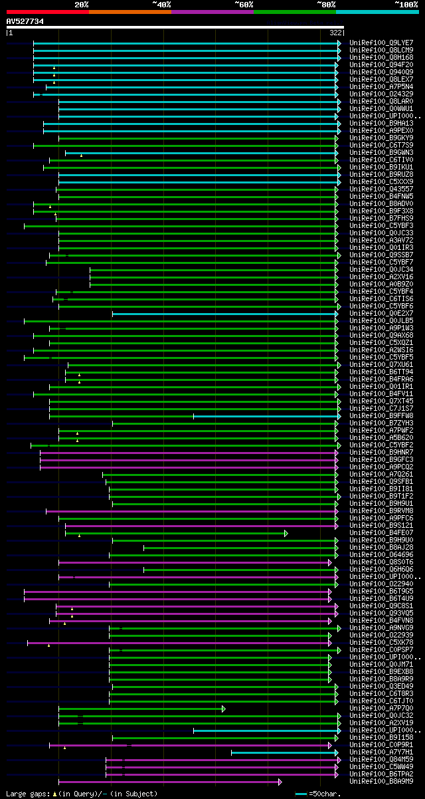Choose UniRef100_A9PCQ2 hit name
This screenshot has width=425, height=799.
tap(381, 467)
